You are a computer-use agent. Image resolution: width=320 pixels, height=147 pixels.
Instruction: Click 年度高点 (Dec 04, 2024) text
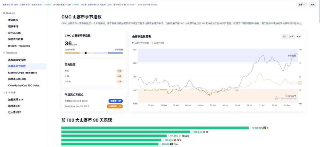[76, 101]
